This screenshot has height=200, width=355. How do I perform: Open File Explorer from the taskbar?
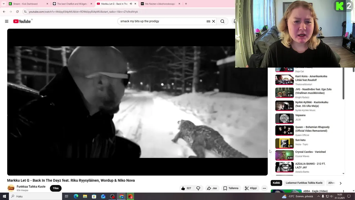(85, 196)
